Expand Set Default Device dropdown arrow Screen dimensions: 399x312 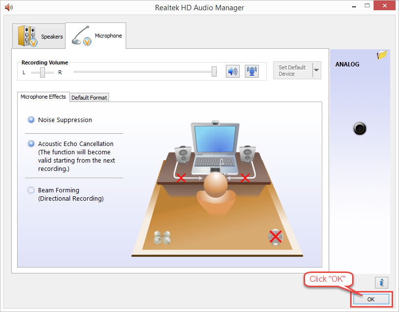316,70
